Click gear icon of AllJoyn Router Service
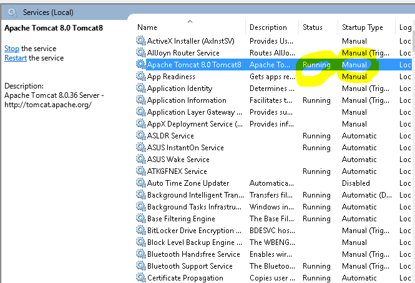 (x=141, y=52)
